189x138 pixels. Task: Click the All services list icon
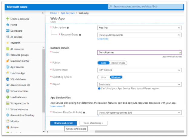tap(8, 37)
